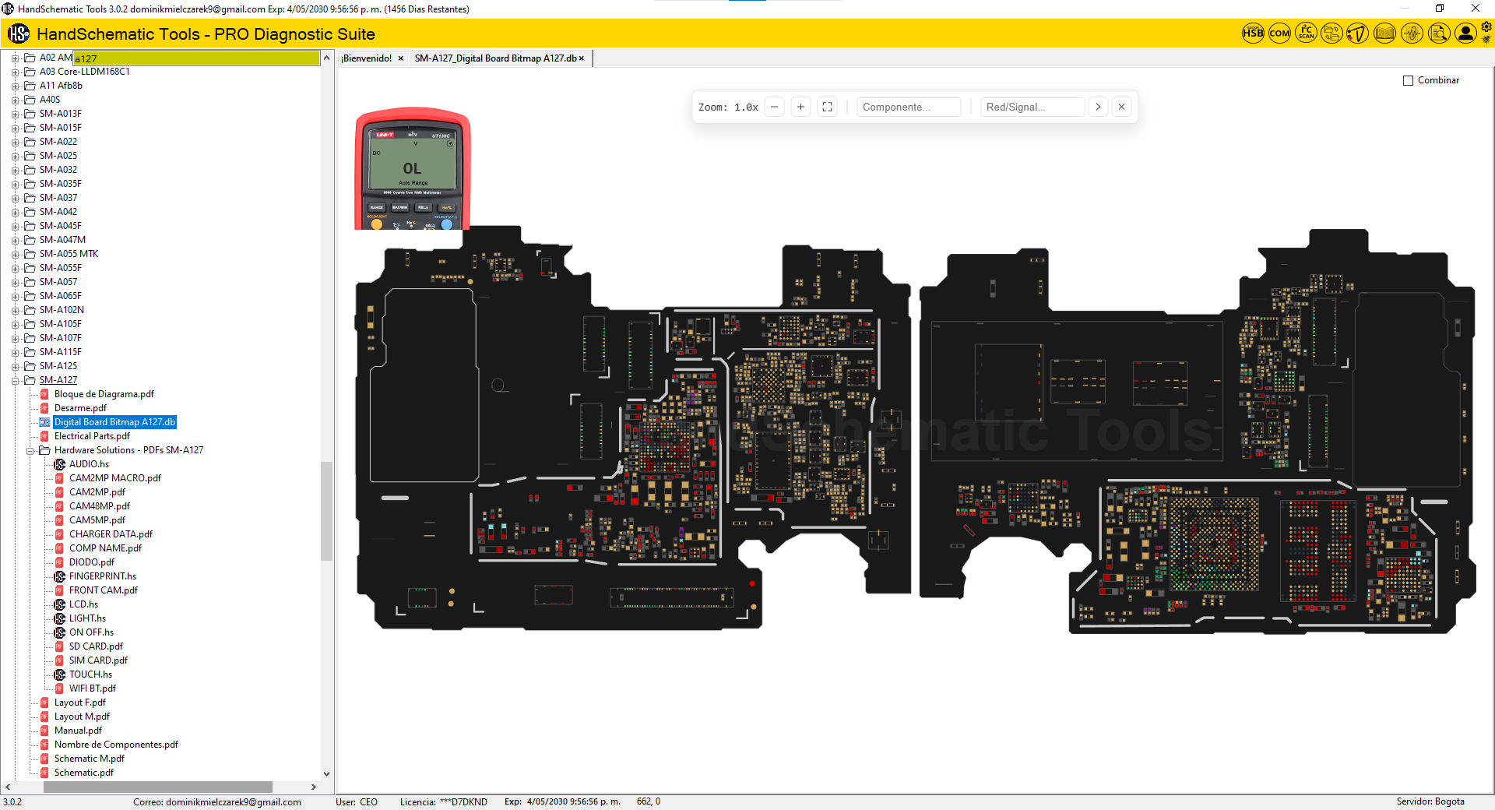This screenshot has height=810, width=1495.
Task: Open LCD.hs file
Action: (83, 604)
